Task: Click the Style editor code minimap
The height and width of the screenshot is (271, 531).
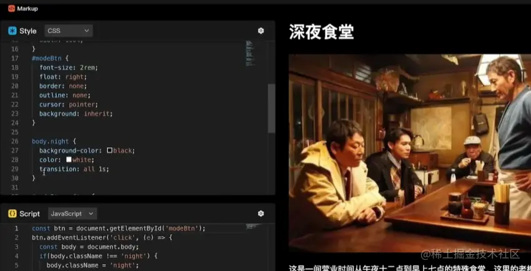Action: pos(250,53)
